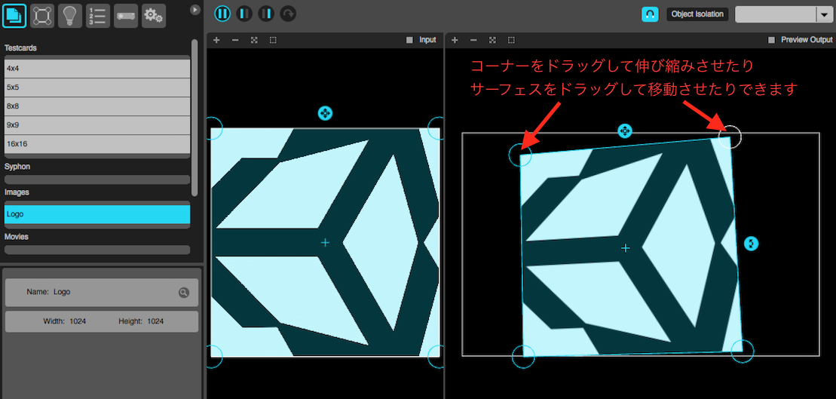Select the Output surface top-left corner handle
Viewport: 836px width, 399px height.
point(520,155)
